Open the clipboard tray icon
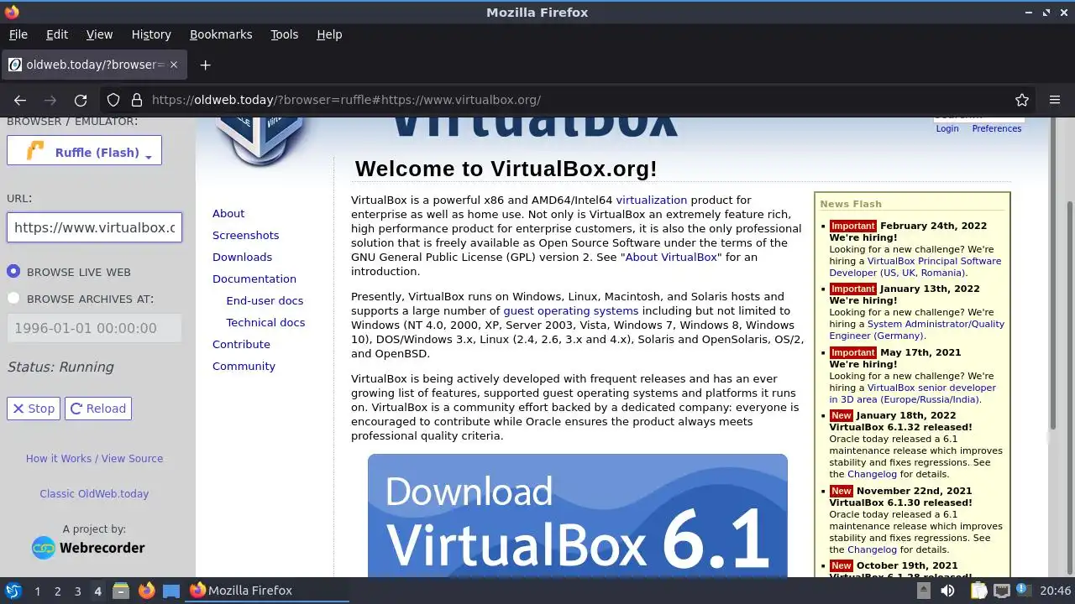The image size is (1075, 604). point(978,591)
